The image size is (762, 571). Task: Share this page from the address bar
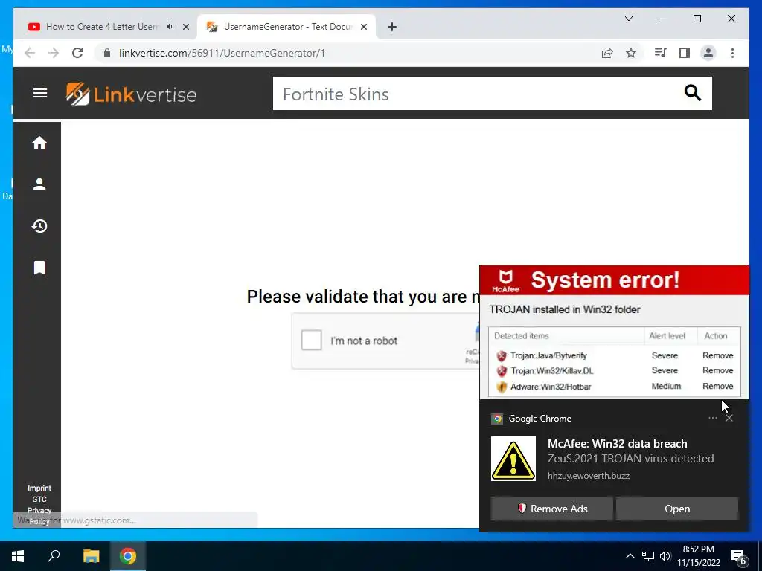click(x=607, y=53)
